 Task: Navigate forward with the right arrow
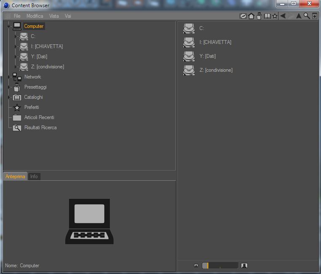click(x=291, y=16)
